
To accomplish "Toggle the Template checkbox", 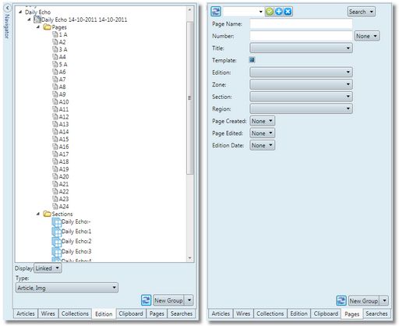I will pos(252,60).
